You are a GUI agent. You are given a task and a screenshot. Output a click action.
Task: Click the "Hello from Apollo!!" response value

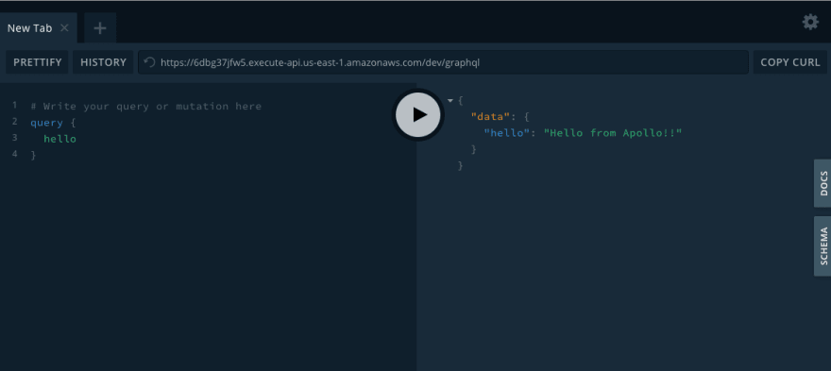[613, 133]
